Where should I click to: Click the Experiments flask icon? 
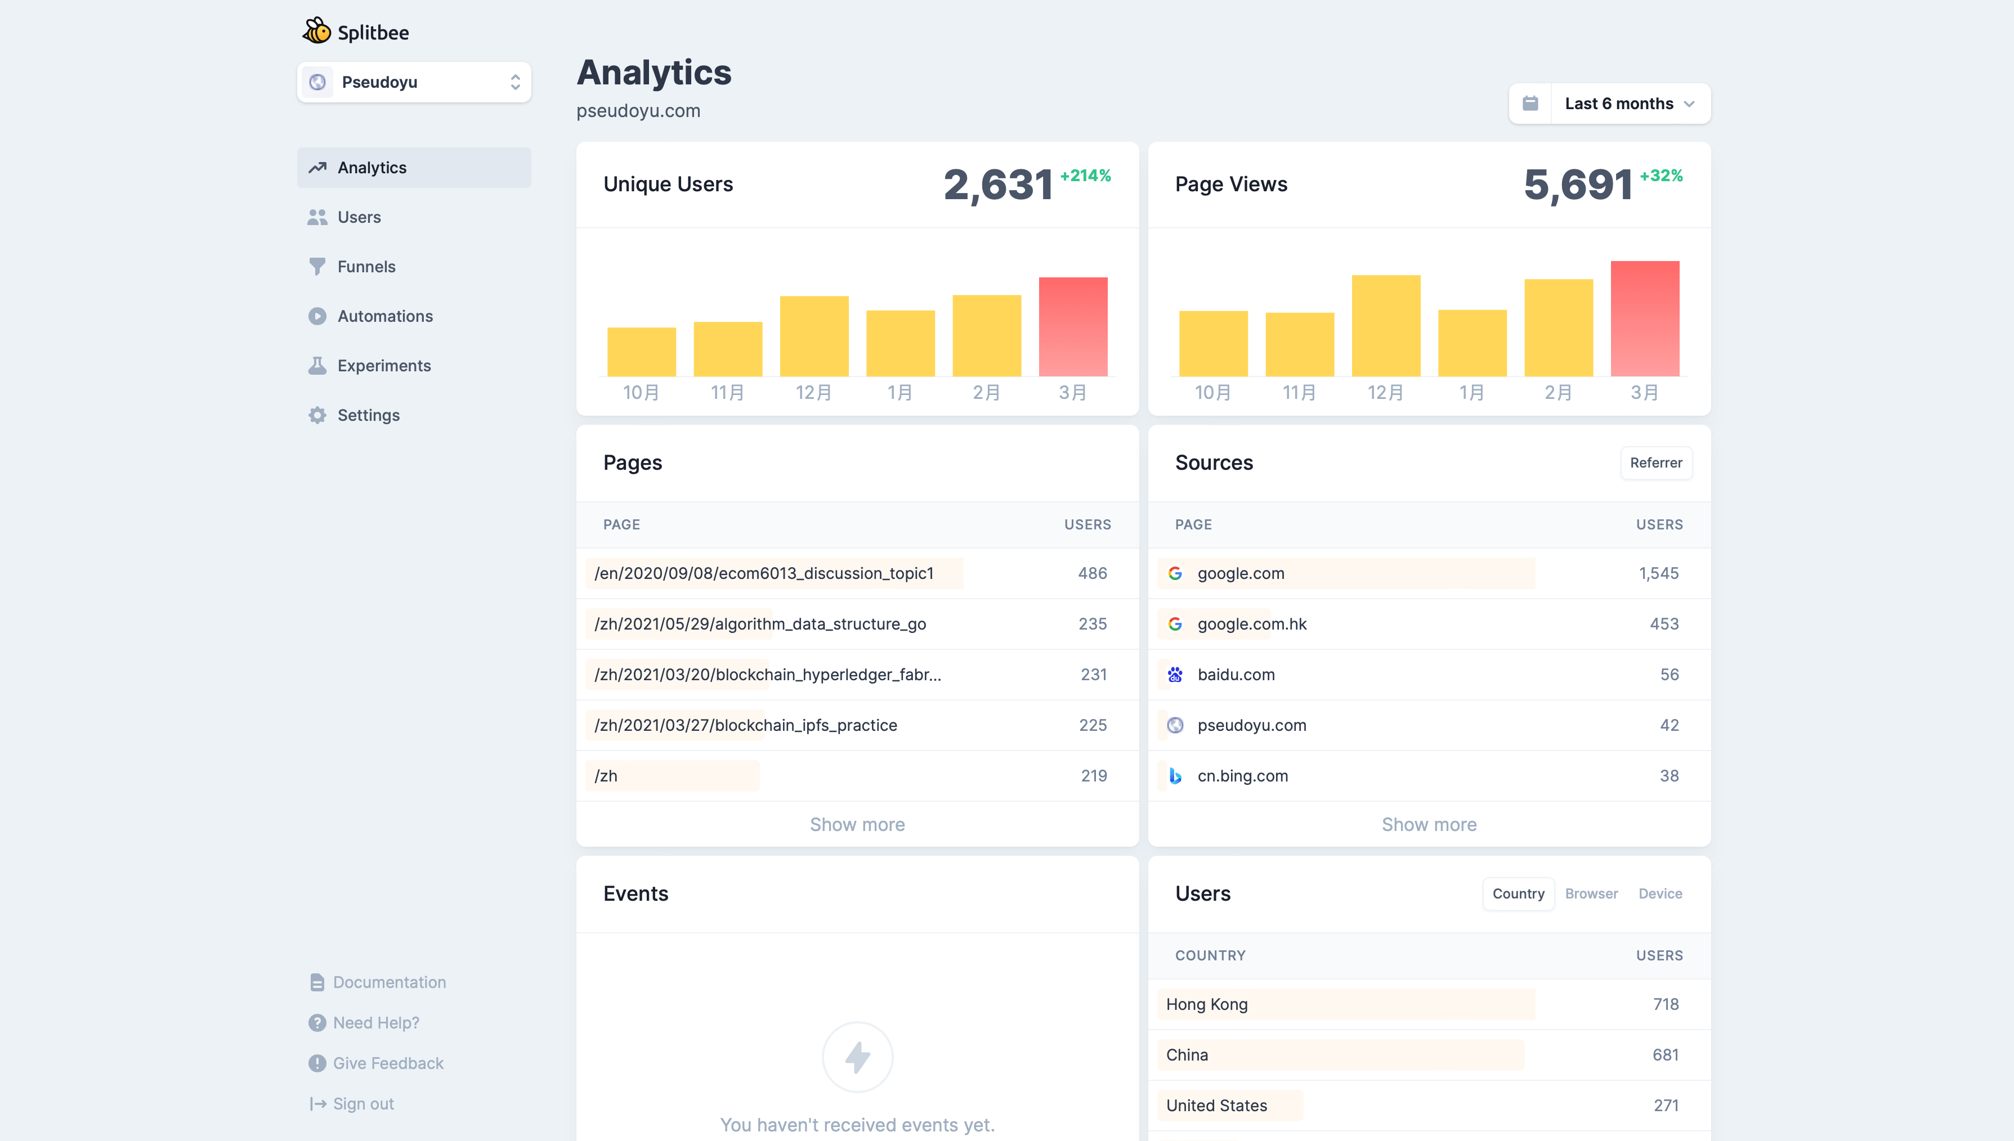(x=317, y=366)
